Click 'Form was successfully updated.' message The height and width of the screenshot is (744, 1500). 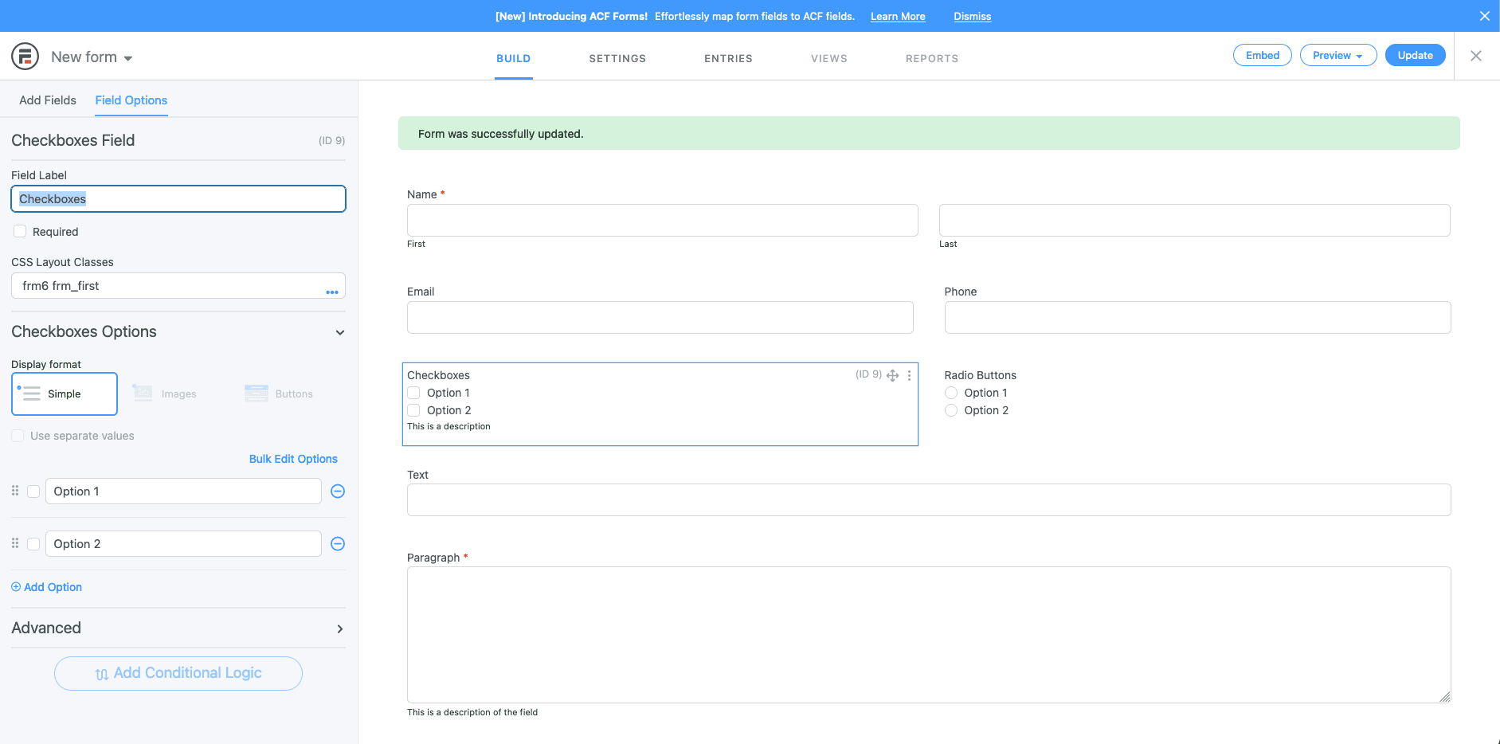point(501,134)
